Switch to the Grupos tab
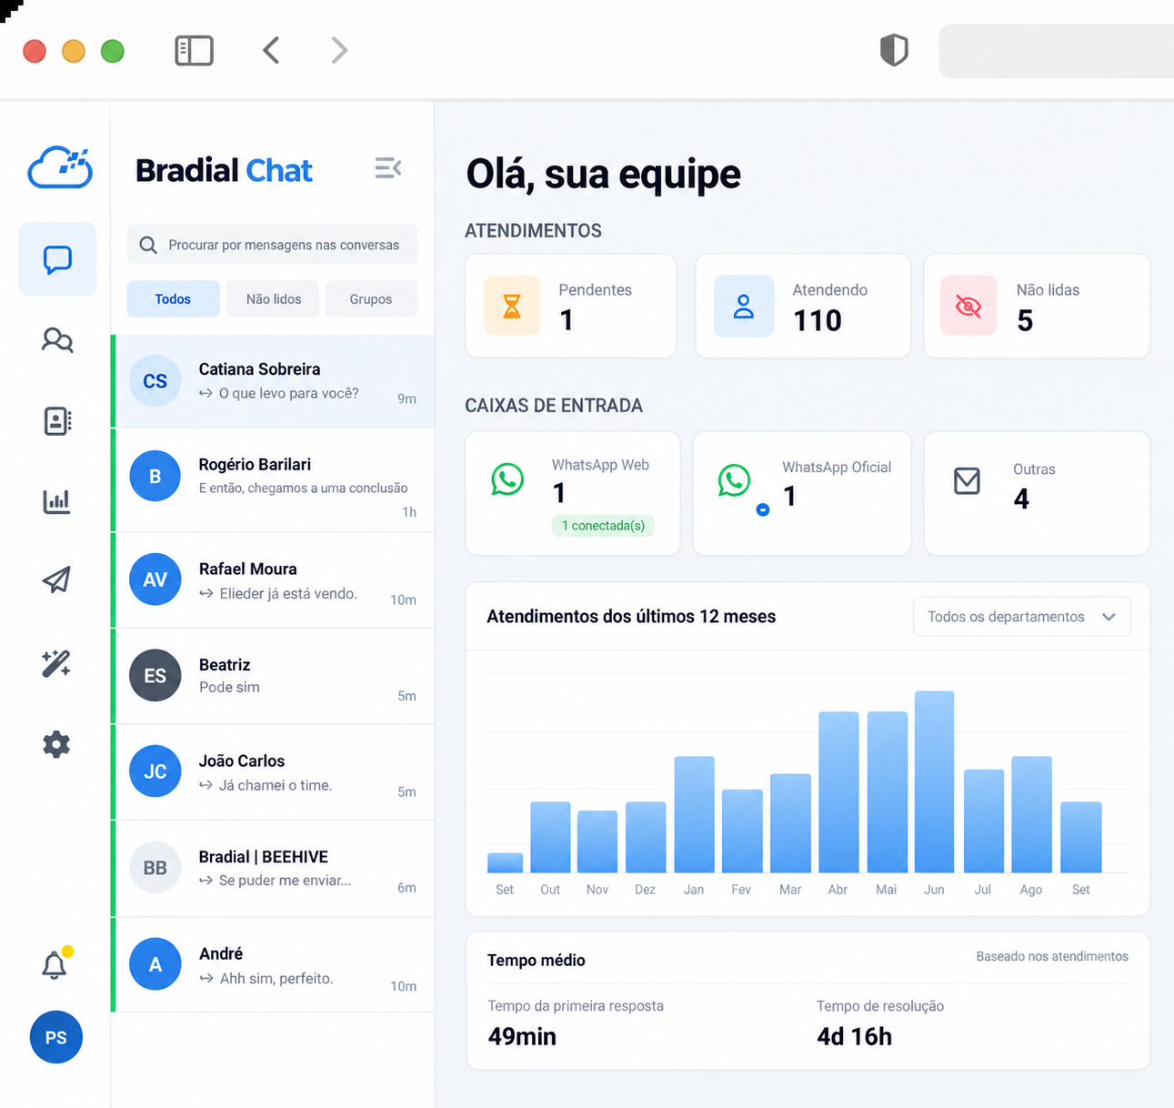Image resolution: width=1174 pixels, height=1108 pixels. pyautogui.click(x=371, y=299)
